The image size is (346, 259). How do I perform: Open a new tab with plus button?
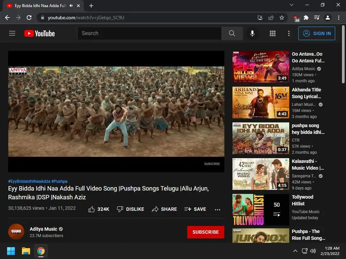coord(91,6)
